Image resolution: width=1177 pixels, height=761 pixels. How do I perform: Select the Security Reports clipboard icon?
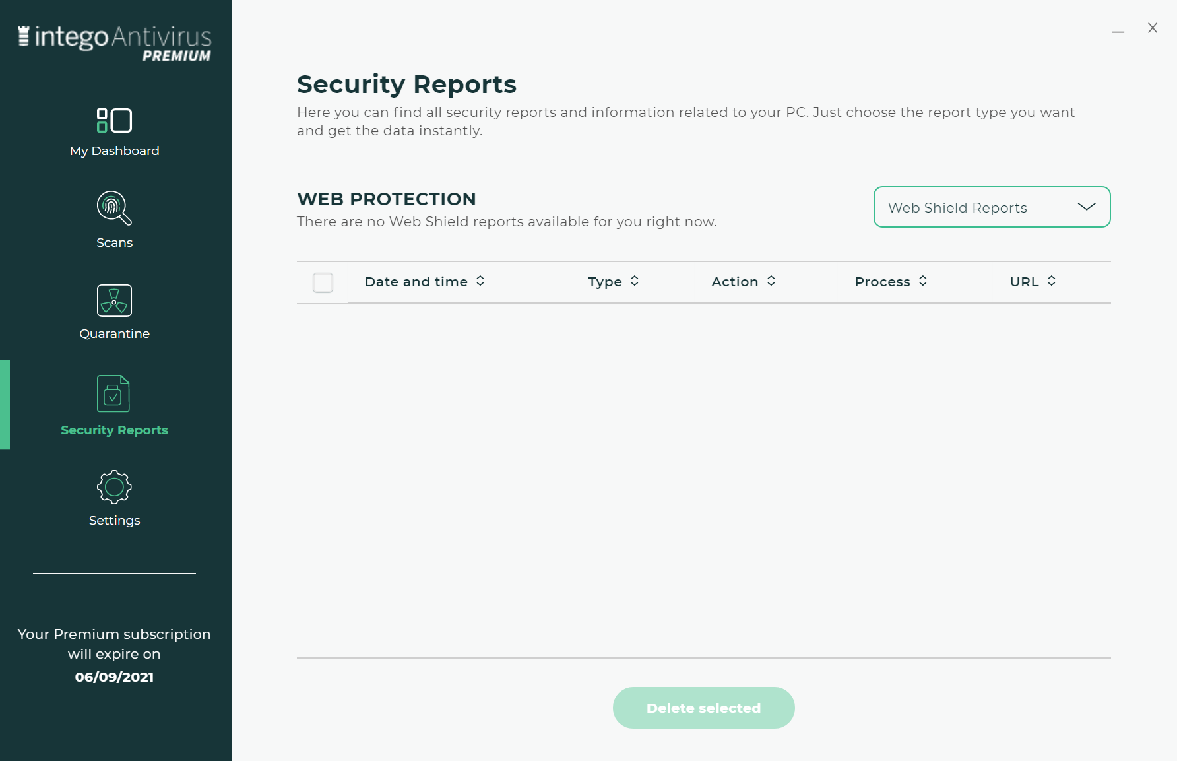coord(113,393)
